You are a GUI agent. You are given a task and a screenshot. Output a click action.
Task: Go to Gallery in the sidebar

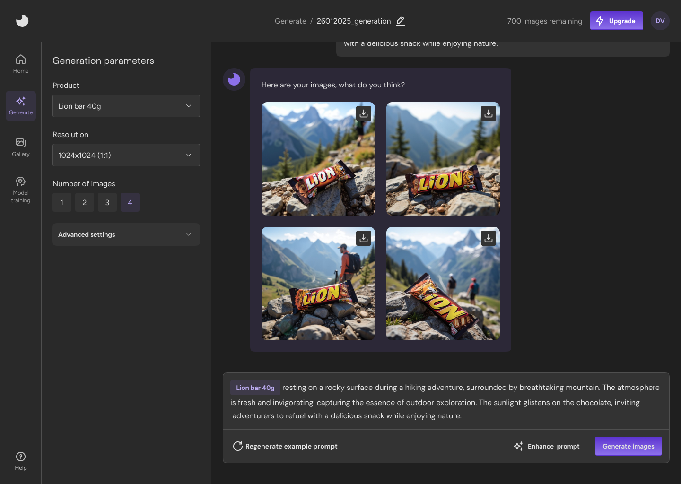pos(21,147)
